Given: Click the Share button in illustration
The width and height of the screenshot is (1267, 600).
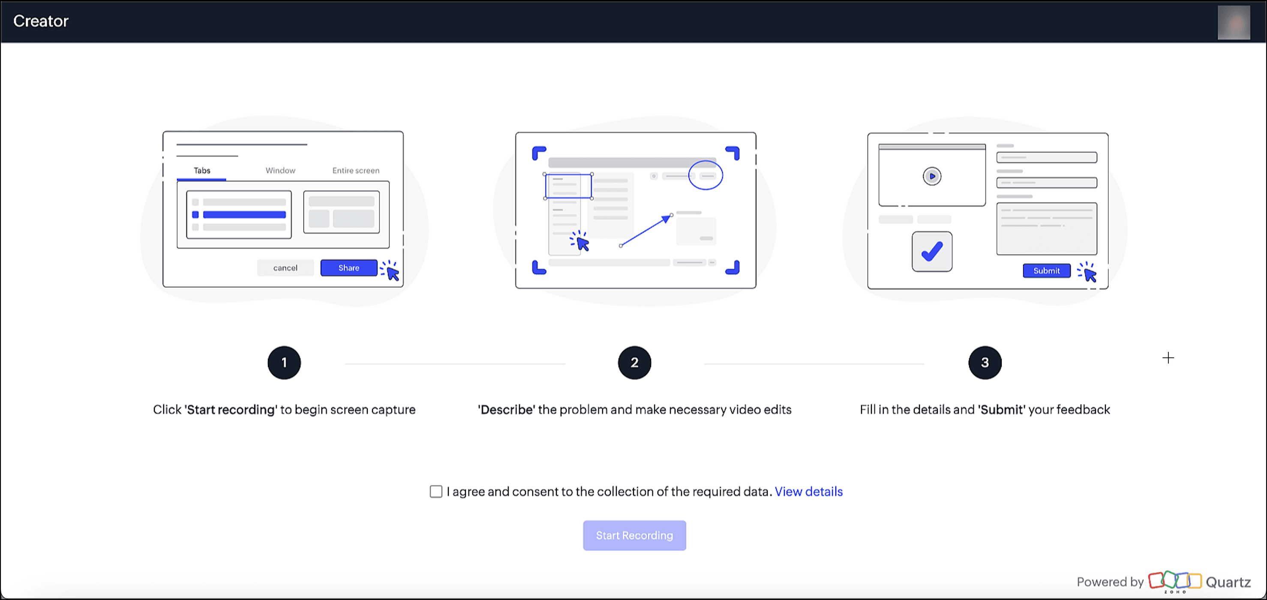Looking at the screenshot, I should 348,268.
